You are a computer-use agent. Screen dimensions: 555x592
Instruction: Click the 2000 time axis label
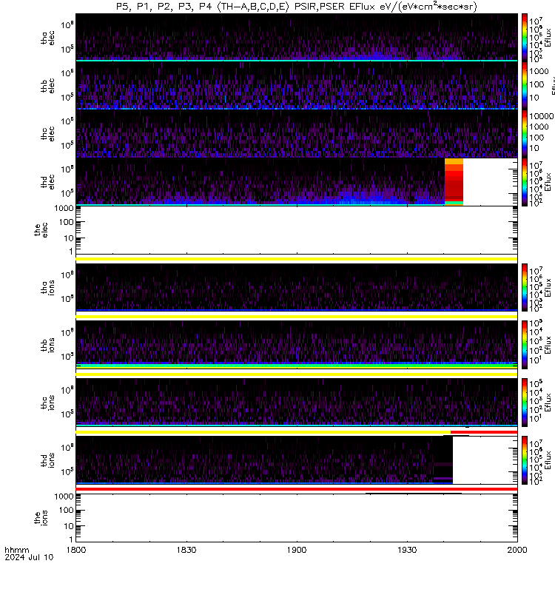(x=517, y=550)
